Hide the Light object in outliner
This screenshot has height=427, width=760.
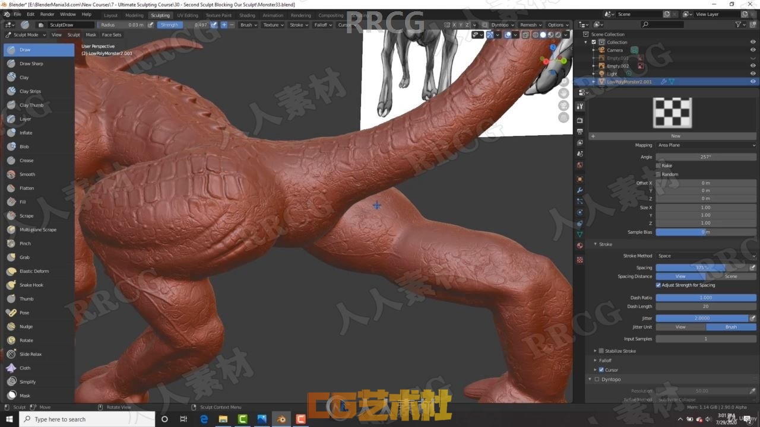click(x=753, y=74)
